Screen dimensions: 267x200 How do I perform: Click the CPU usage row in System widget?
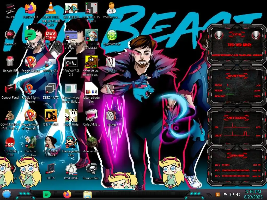(238, 85)
